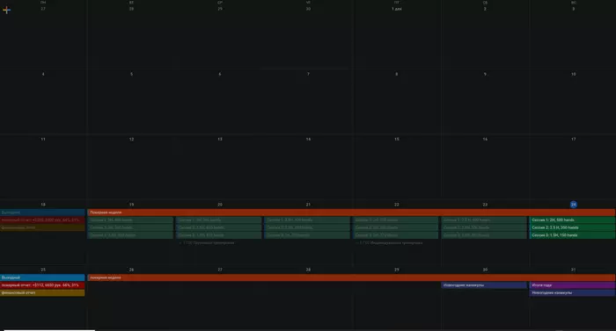616x331 pixels.
Task: Open 'Покерная неделя' bar starting on the 19th
Action: tap(351, 212)
